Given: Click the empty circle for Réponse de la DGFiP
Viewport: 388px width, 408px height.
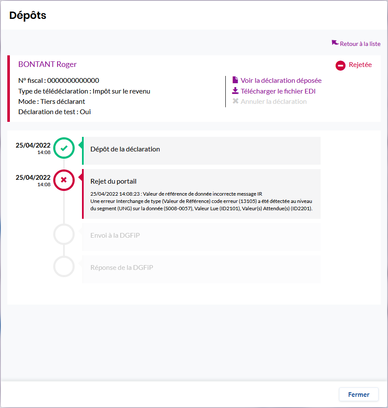Looking at the screenshot, I should coord(64,266).
